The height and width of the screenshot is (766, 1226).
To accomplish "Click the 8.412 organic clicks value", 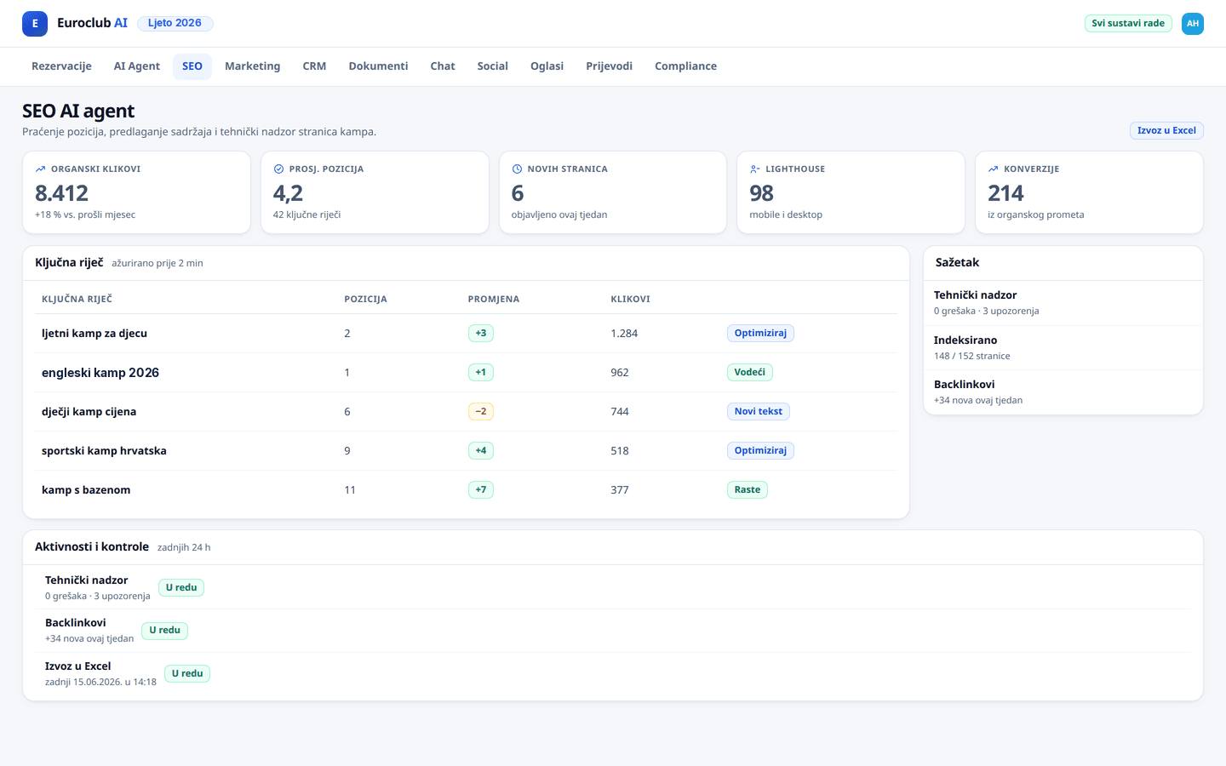I will pos(61,193).
